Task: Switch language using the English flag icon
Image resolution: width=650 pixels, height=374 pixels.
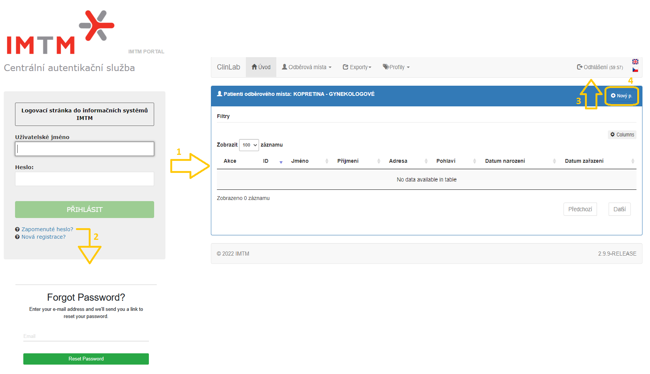Action: click(x=635, y=62)
